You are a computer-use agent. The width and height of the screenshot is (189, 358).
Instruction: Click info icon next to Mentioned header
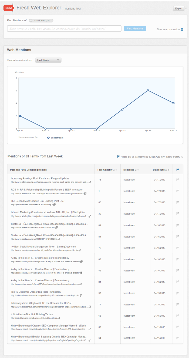136,170
